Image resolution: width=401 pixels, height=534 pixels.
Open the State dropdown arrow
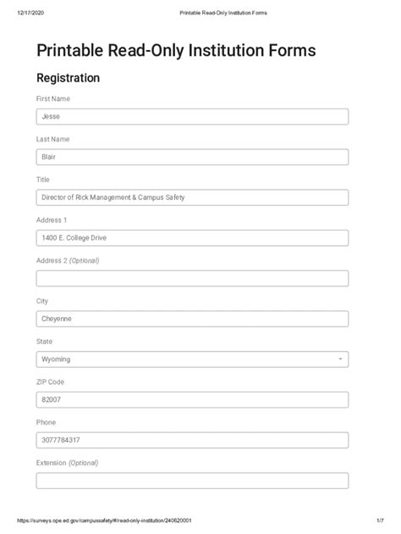[x=340, y=359]
